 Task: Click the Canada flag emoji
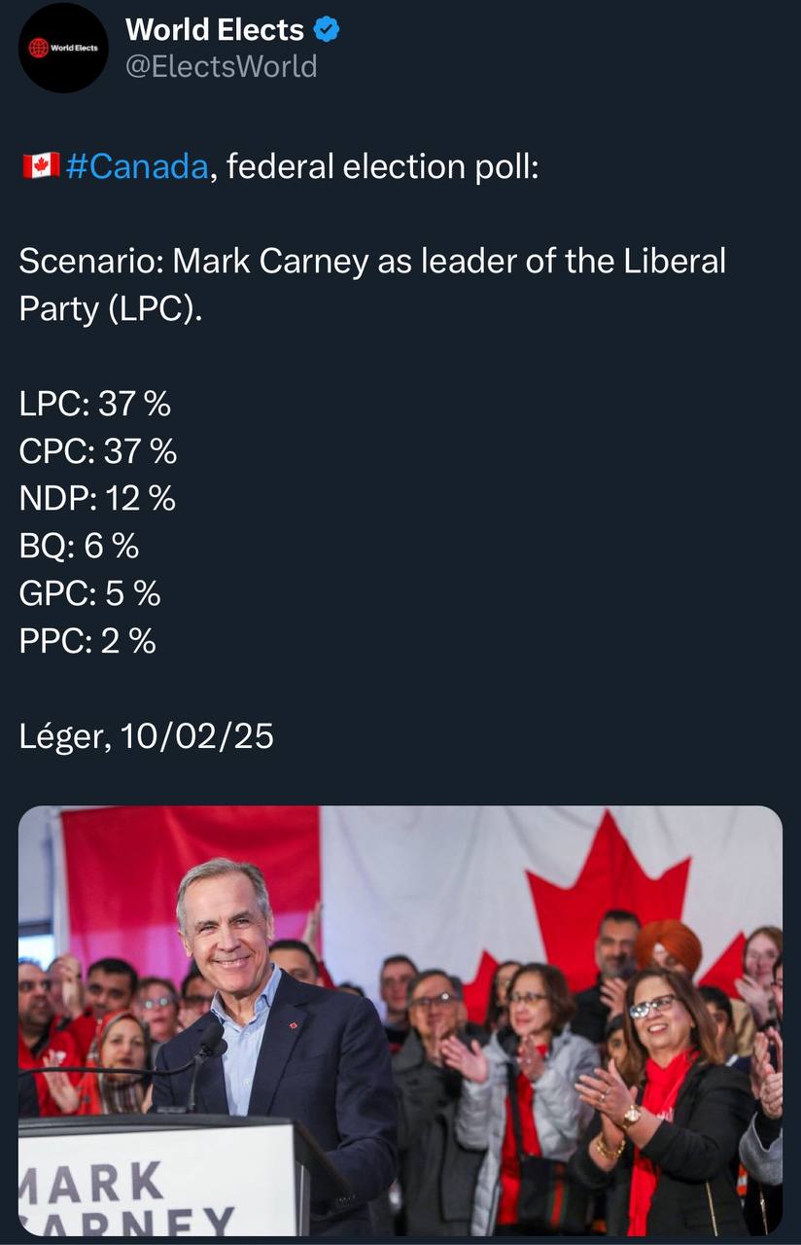coord(40,166)
